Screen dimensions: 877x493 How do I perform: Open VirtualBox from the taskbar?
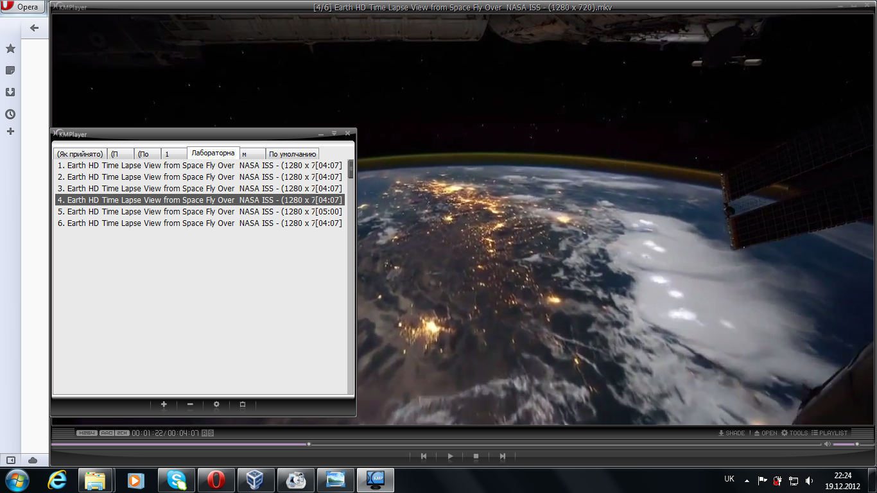pos(256,480)
